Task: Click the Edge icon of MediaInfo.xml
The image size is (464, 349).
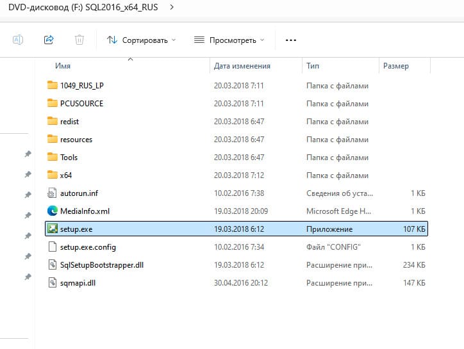Action: pyautogui.click(x=53, y=211)
